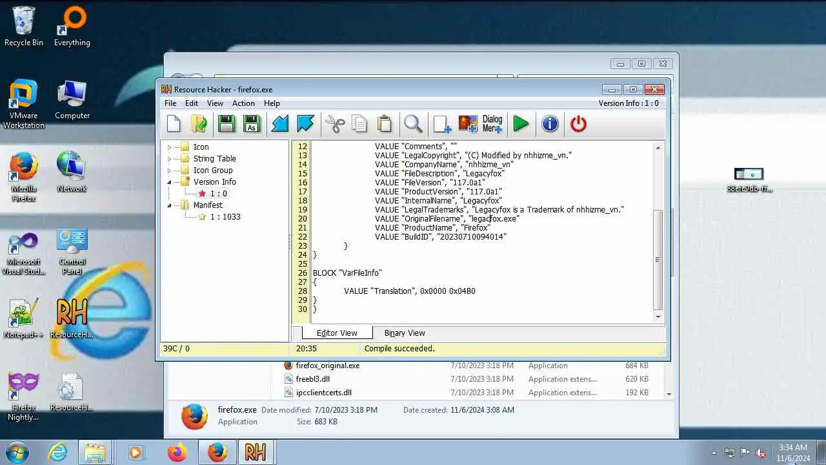The width and height of the screenshot is (826, 465).
Task: Click the Explorer list scrollbar down arrow
Action: coord(669,394)
